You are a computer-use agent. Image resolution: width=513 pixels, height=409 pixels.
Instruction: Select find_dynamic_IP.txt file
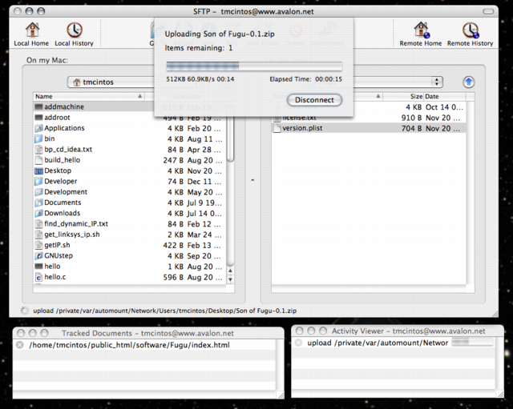[130, 224]
